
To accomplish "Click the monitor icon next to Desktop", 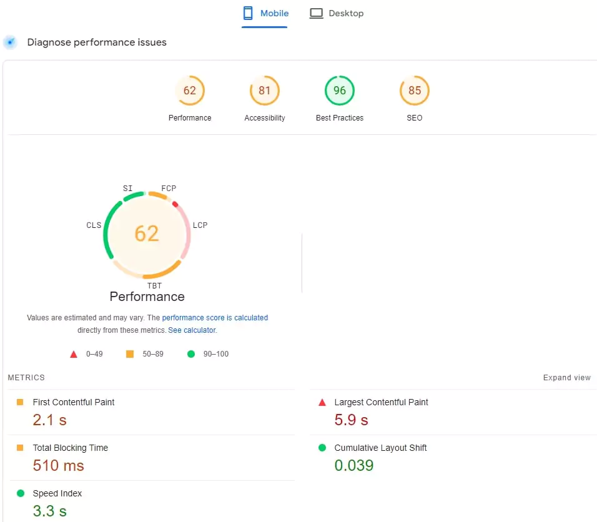I will [x=316, y=12].
